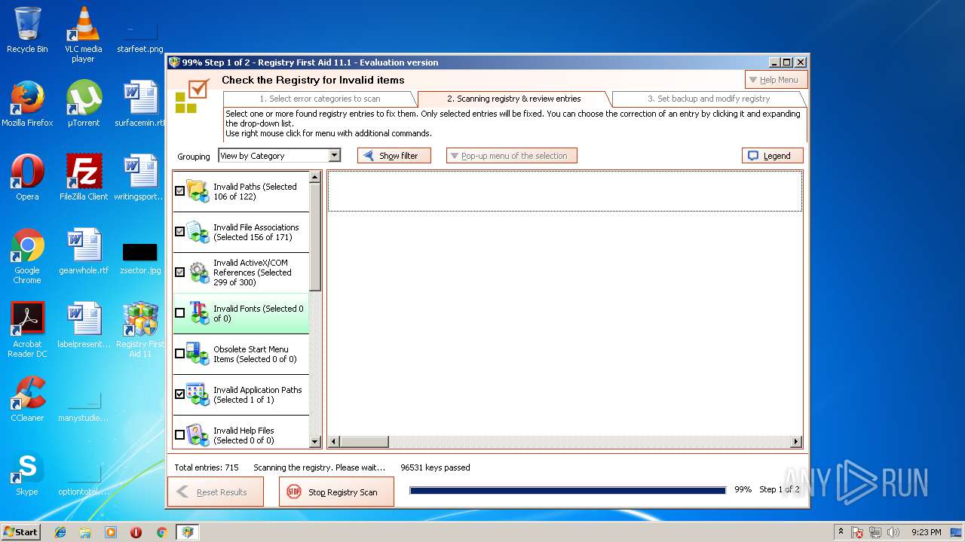Screen dimensions: 965x542
Task: Click the Opera icon in the taskbar
Action: 136,532
